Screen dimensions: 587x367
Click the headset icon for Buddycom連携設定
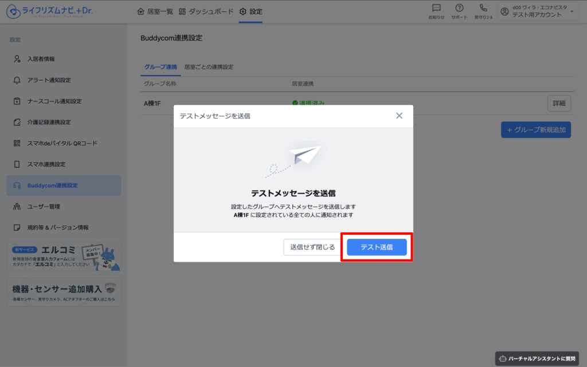(17, 186)
